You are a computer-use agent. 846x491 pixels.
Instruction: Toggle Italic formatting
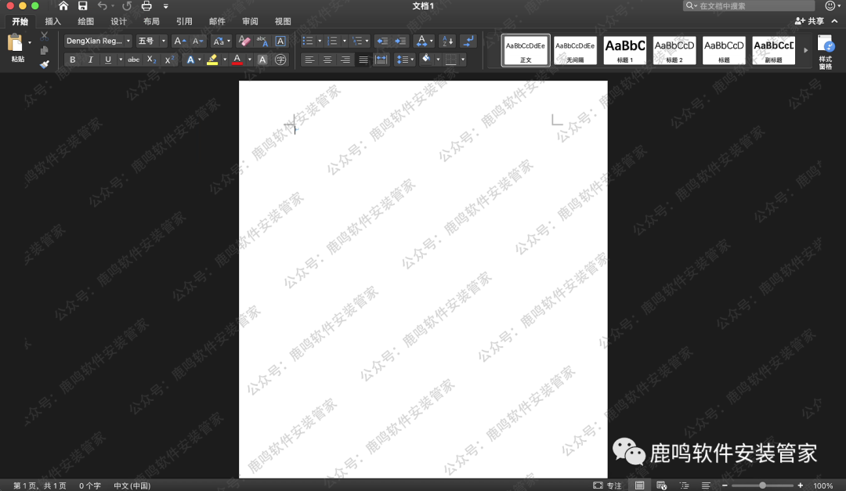[x=90, y=60]
